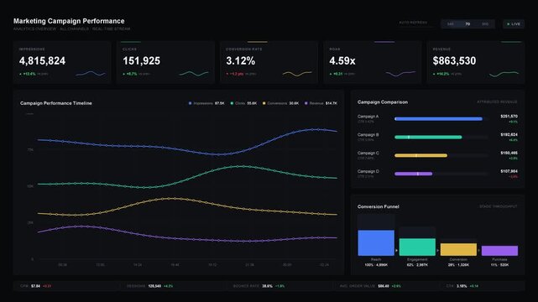The height and width of the screenshot is (302, 538).
Task: Click the Auto Refresh label
Action: [413, 23]
